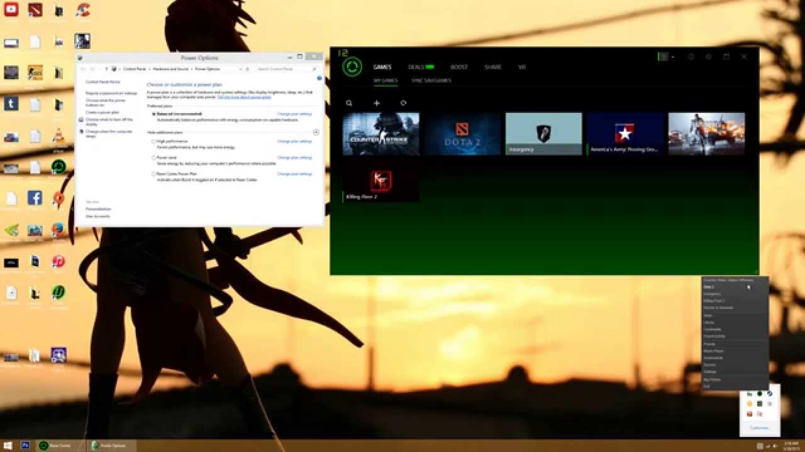
Task: Refresh the Power Options address bar
Action: [248, 68]
